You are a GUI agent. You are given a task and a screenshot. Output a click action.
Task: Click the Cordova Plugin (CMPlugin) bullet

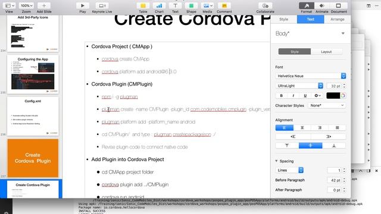(x=121, y=84)
